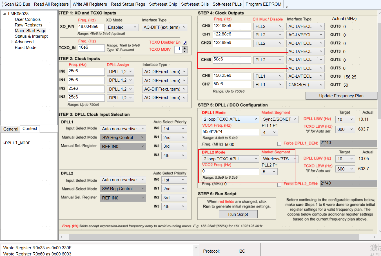Select User Controls in the tree
Image resolution: width=381 pixels, height=256 pixels.
(x=28, y=19)
